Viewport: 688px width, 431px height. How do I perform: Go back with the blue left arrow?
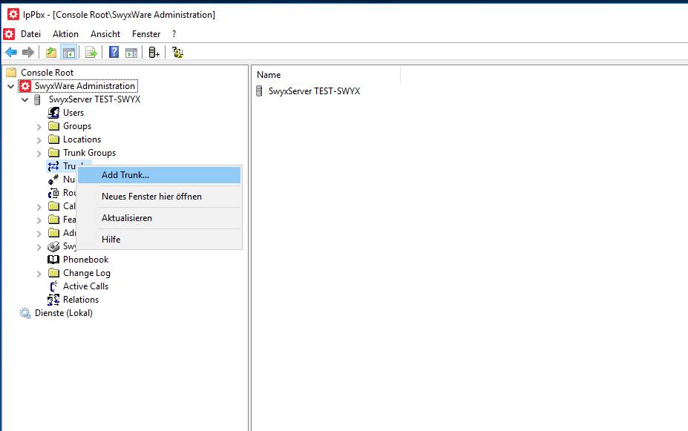(11, 53)
